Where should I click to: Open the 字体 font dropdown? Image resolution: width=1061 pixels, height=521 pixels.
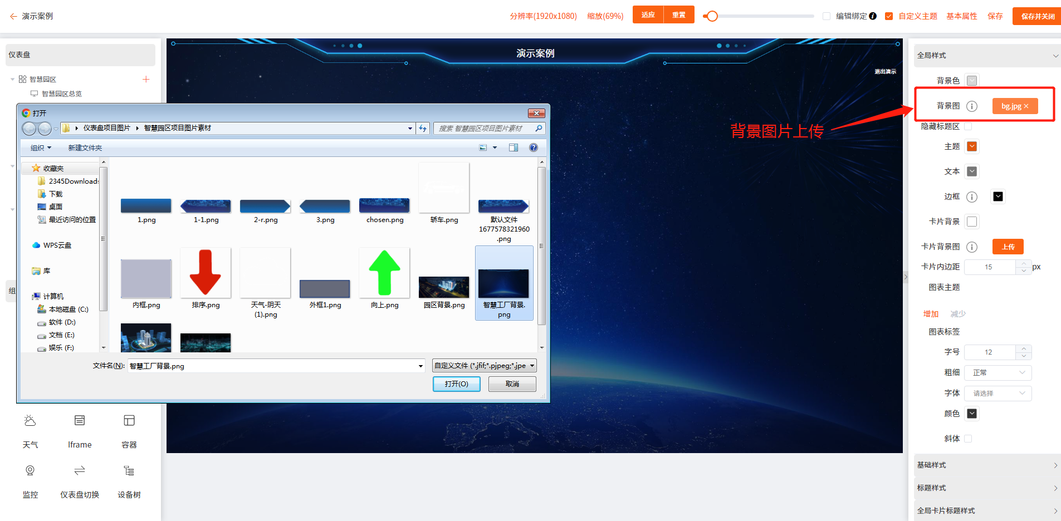point(998,394)
